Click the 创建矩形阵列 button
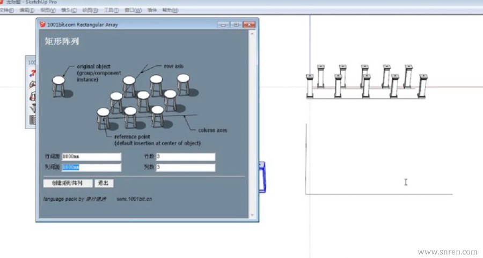This screenshot has height=258, width=483. click(x=68, y=183)
